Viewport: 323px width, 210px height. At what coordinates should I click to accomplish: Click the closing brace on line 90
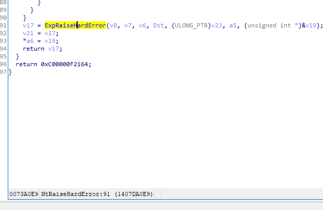coord(25,18)
